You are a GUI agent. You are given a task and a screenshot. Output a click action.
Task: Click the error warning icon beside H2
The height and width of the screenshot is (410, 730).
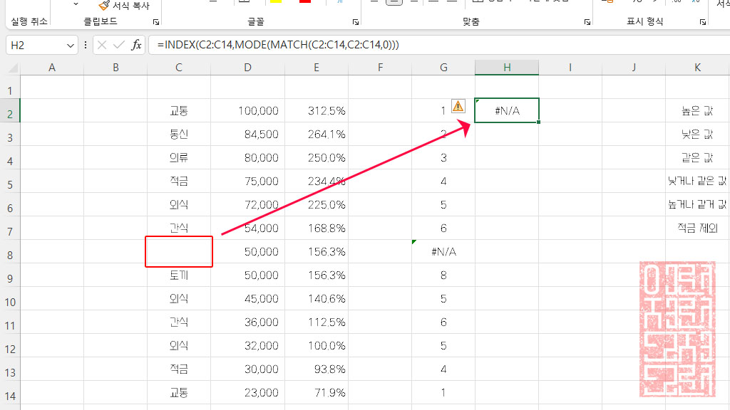[x=459, y=105]
